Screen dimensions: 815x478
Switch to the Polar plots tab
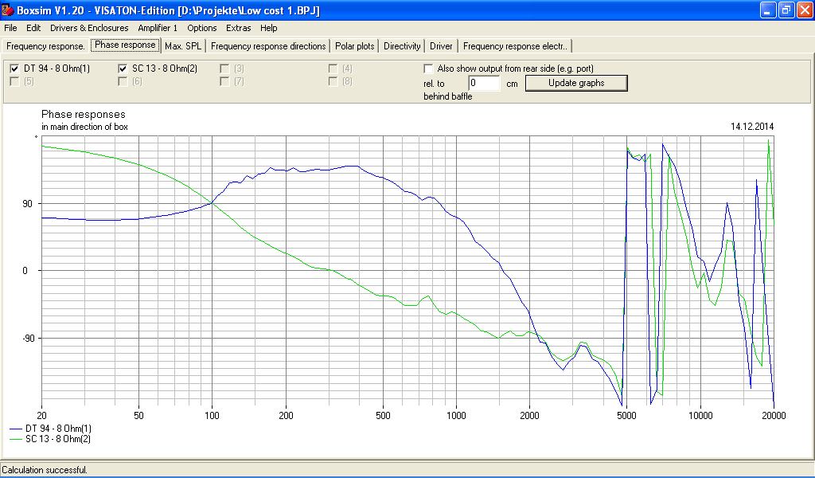[354, 46]
